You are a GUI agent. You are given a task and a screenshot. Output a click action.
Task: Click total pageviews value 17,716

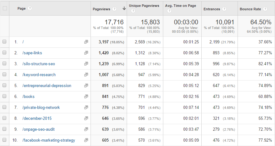[114, 22]
